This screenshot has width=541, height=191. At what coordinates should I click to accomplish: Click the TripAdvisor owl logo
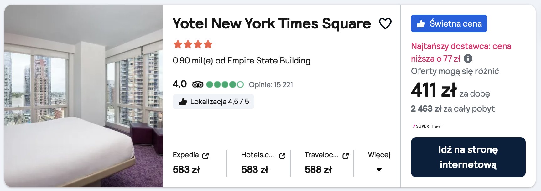click(198, 84)
